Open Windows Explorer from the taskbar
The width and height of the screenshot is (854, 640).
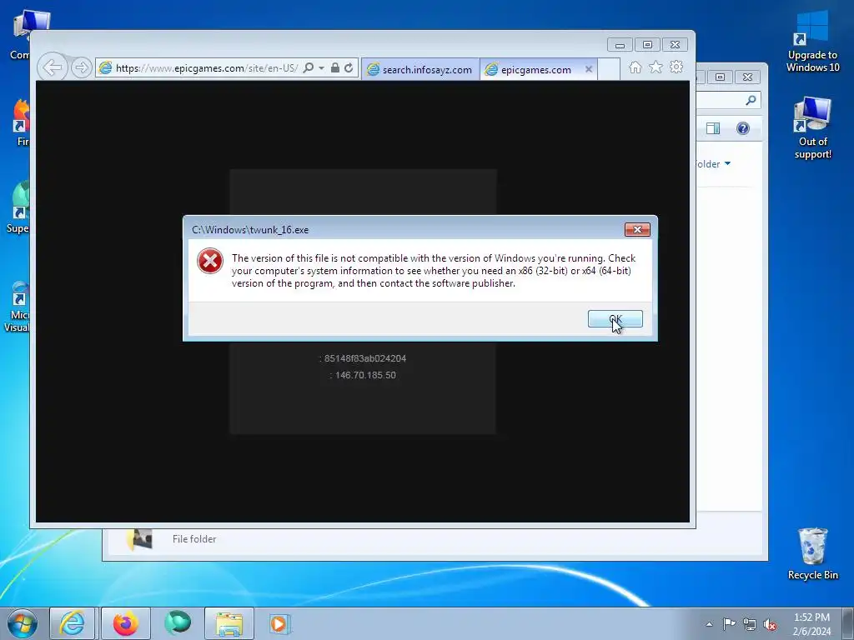[x=229, y=623]
